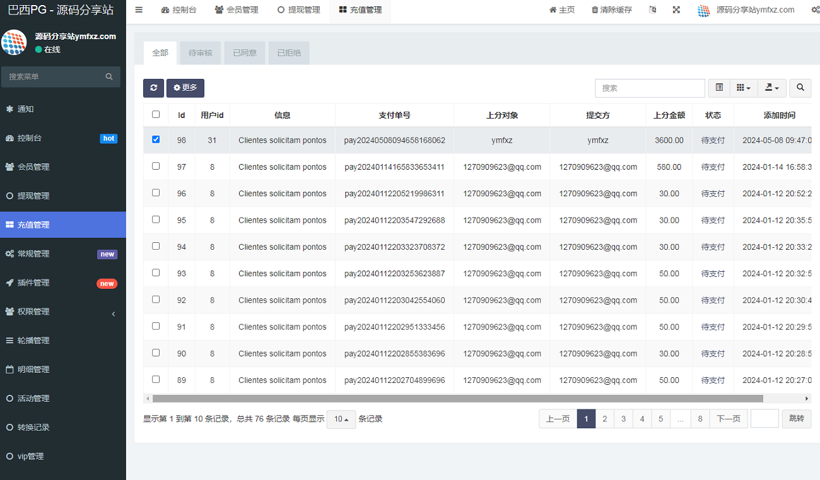The image size is (820, 480).
Task: Toggle the table card view icon
Action: (719, 88)
